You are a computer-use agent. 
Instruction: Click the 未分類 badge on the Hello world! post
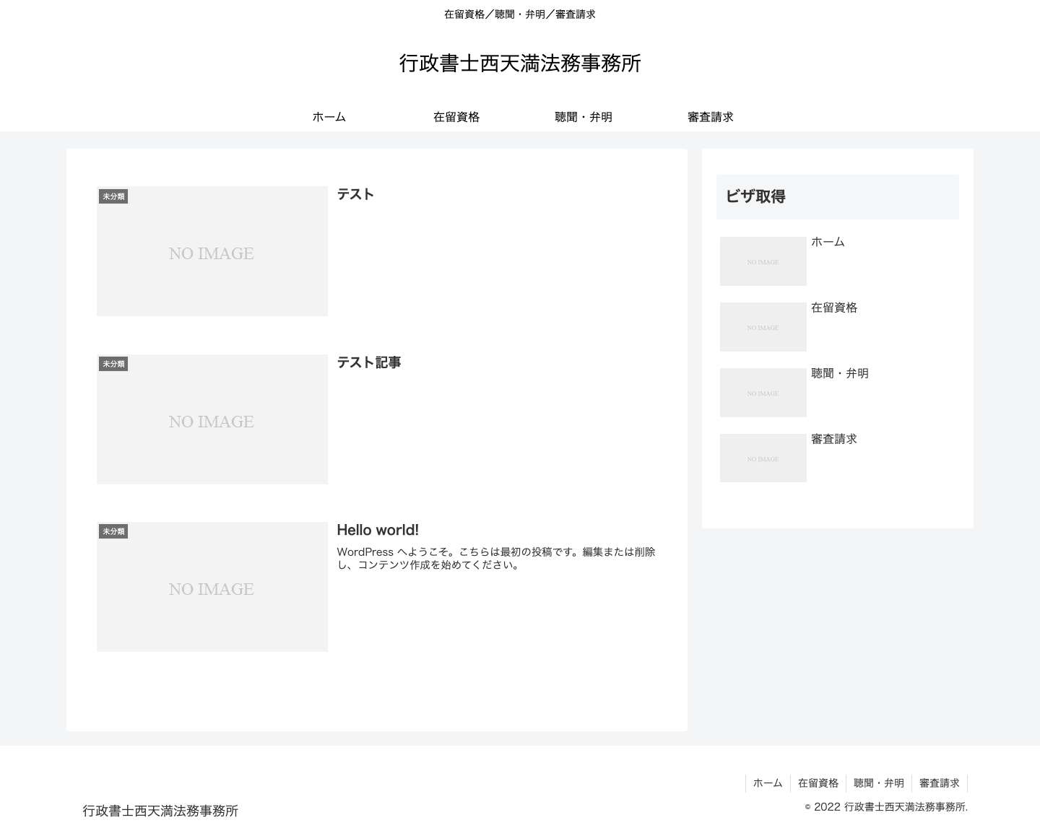point(113,531)
